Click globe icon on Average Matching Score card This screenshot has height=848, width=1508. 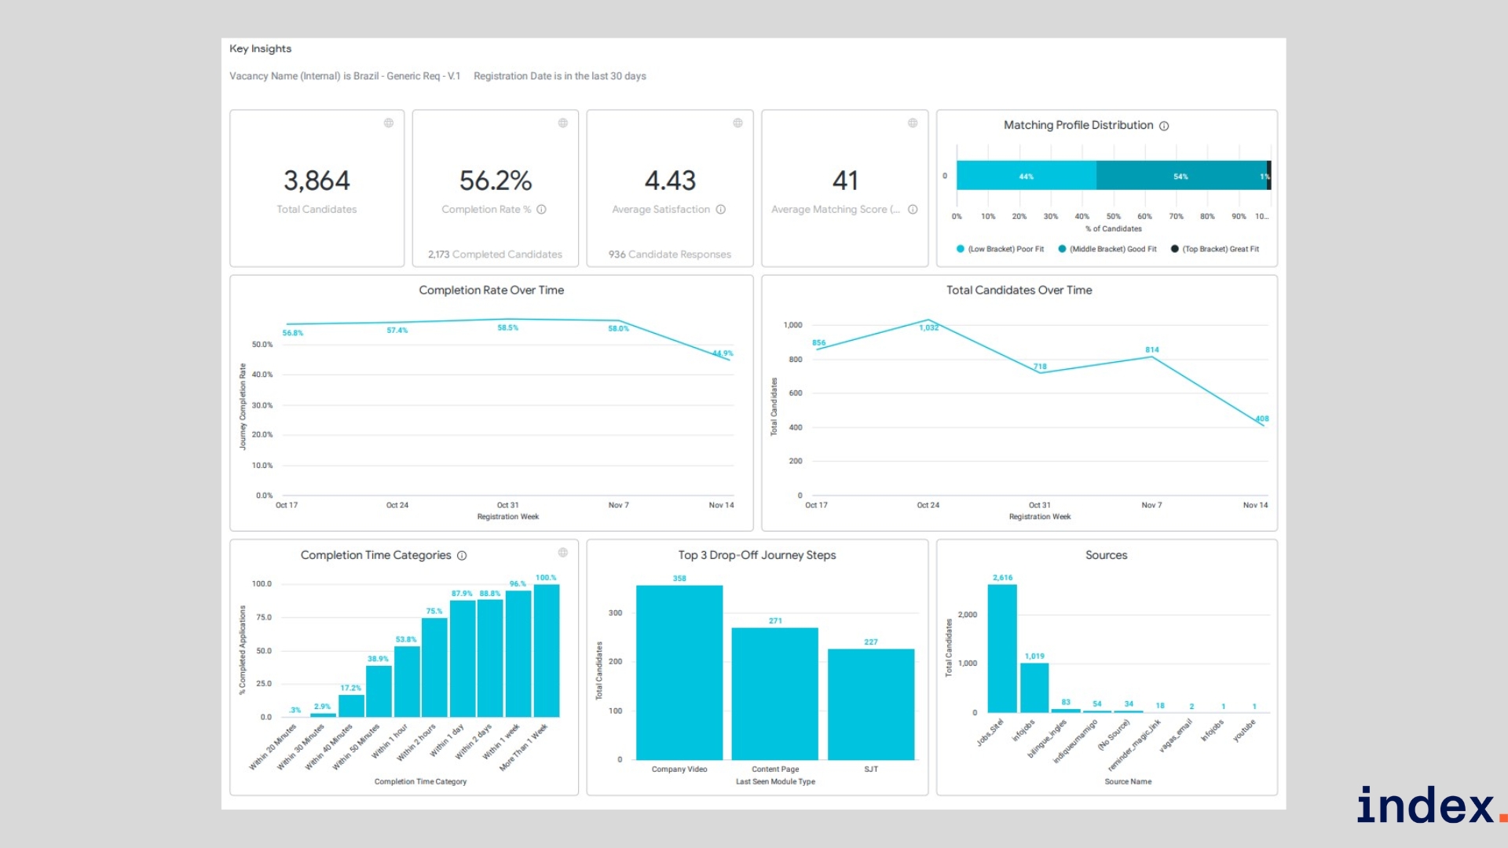912,123
